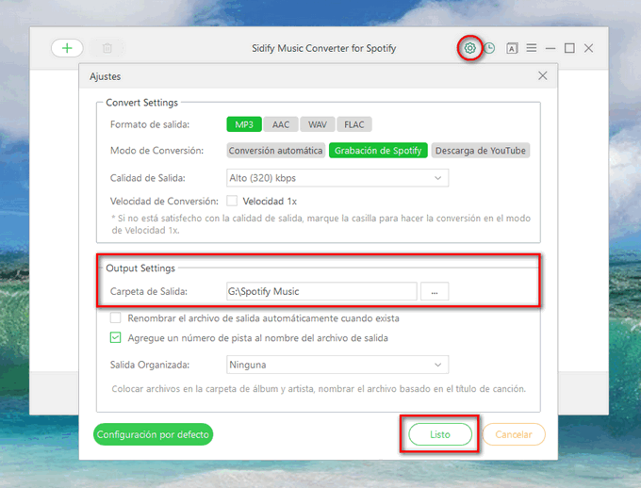
Task: Close the Ajustes dialog
Action: pyautogui.click(x=542, y=75)
